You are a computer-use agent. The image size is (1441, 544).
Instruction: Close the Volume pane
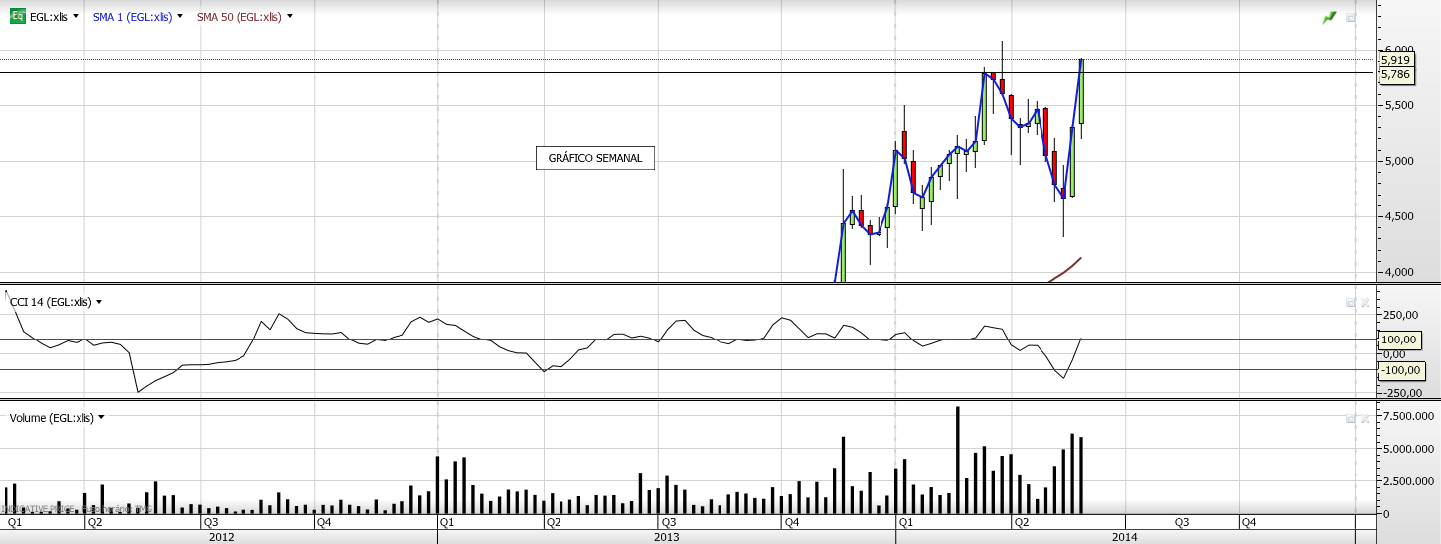click(1364, 419)
